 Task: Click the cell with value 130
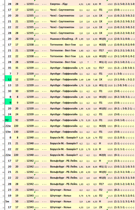17,132
